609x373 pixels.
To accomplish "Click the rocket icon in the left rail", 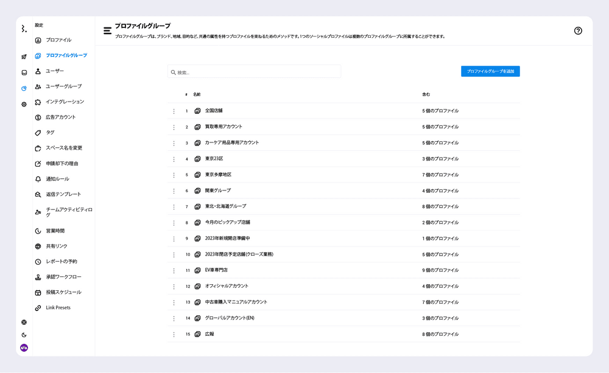I will pos(24,57).
